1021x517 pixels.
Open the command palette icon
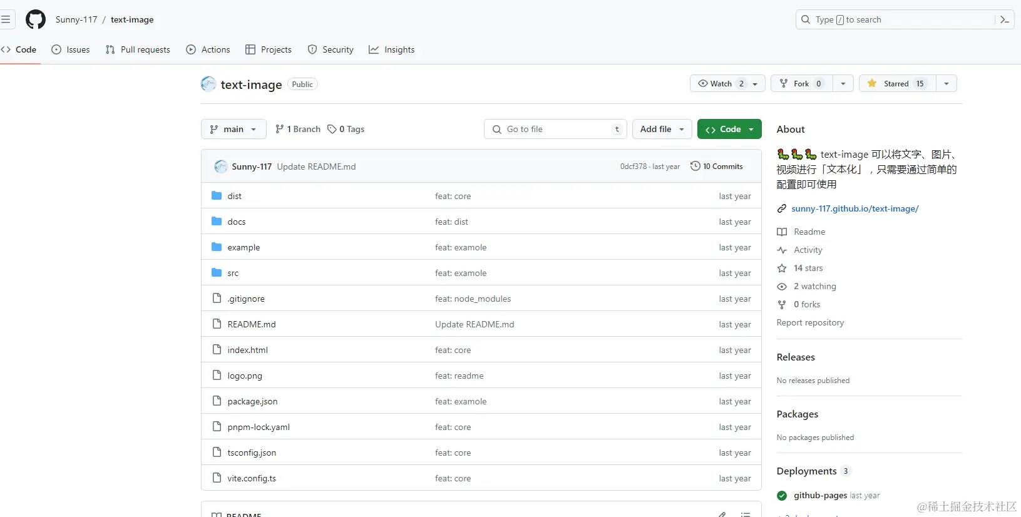click(1005, 19)
